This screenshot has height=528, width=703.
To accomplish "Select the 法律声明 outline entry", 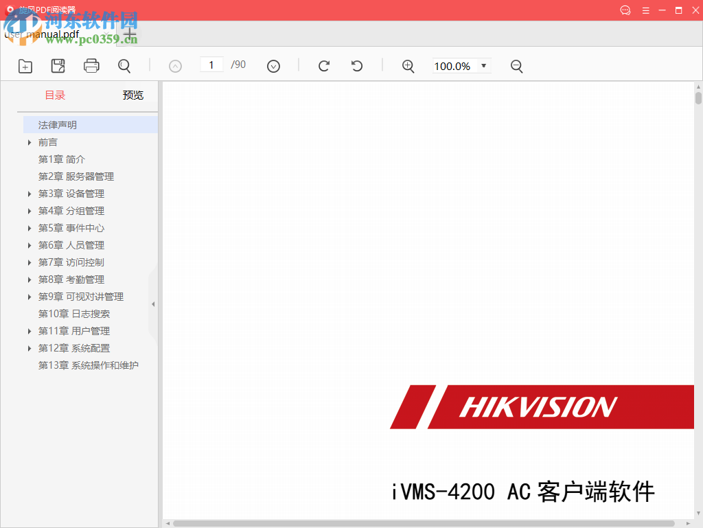I will click(x=91, y=125).
